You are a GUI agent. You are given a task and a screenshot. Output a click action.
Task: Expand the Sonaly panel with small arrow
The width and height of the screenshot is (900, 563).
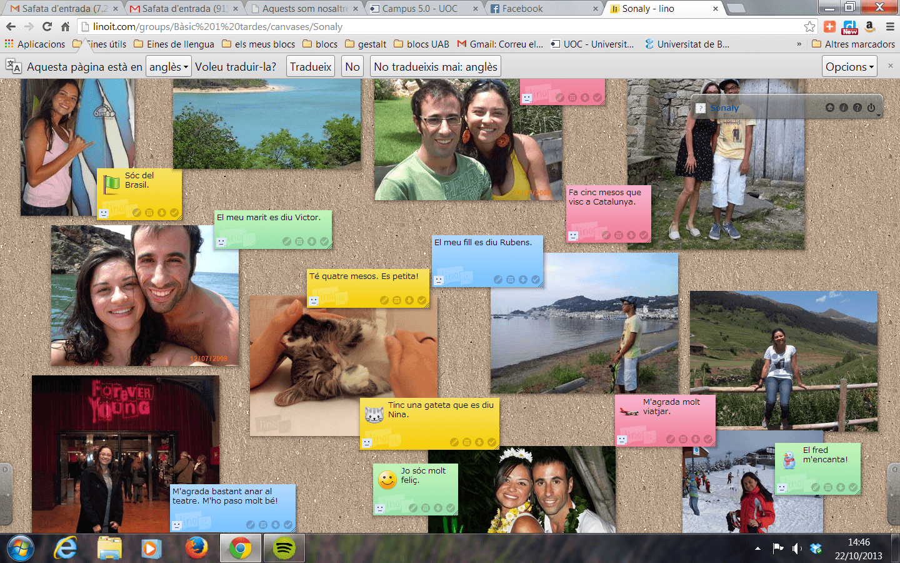(x=878, y=116)
